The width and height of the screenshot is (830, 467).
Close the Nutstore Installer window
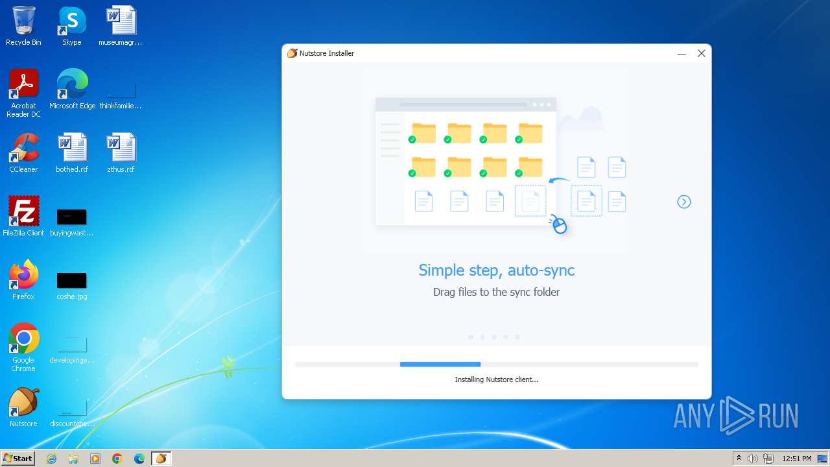[702, 54]
